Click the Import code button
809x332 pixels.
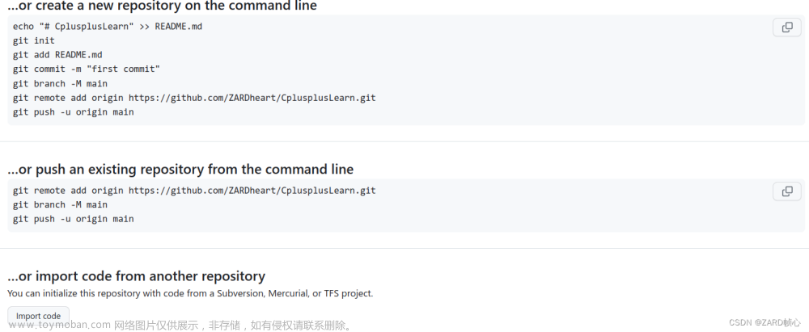[x=38, y=316]
